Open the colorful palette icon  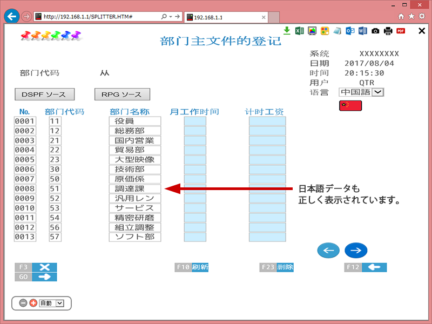[325, 31]
